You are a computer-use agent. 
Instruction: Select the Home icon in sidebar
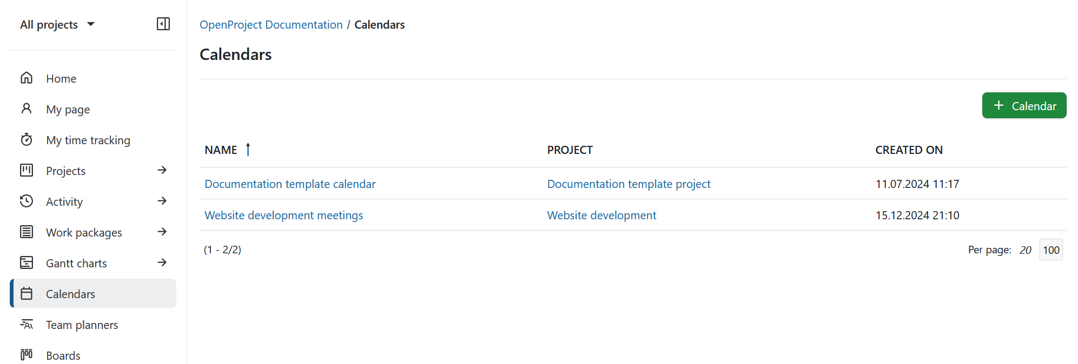27,78
